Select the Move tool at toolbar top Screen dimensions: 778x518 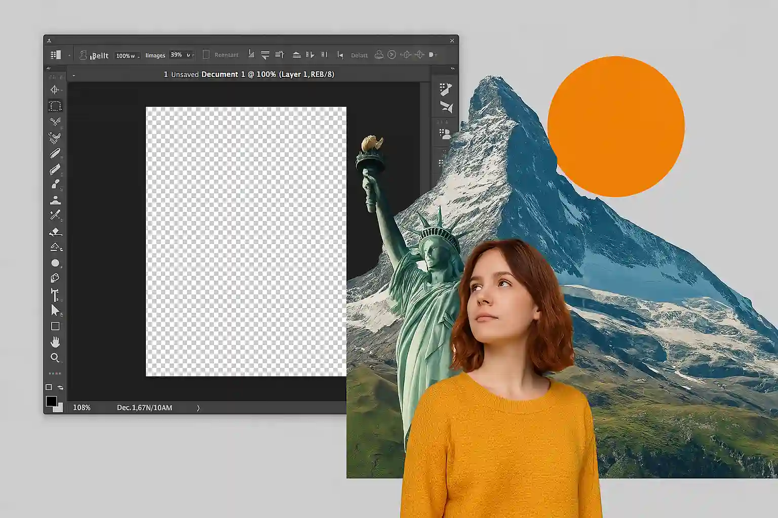click(55, 90)
